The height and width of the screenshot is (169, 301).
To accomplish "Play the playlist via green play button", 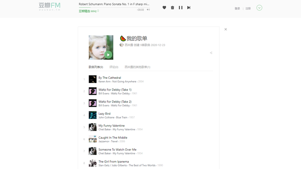I will coord(108,55).
